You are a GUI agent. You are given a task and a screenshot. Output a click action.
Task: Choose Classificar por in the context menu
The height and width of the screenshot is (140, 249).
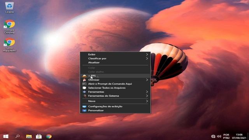tap(115, 58)
